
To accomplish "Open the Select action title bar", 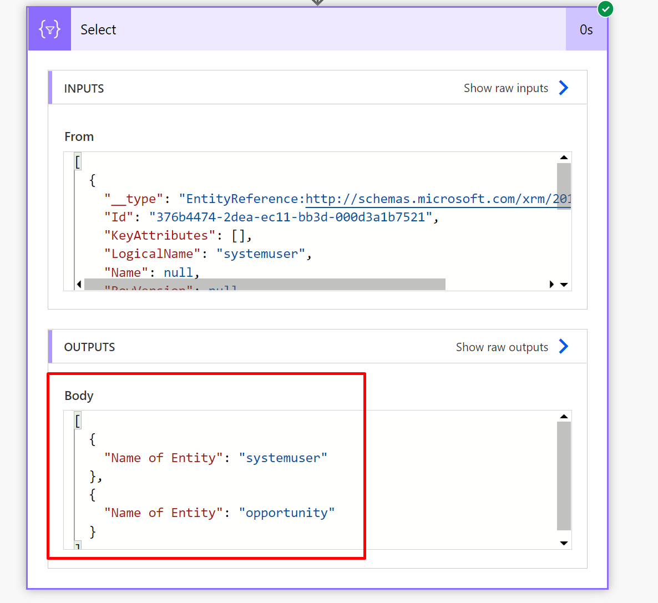I will [318, 29].
